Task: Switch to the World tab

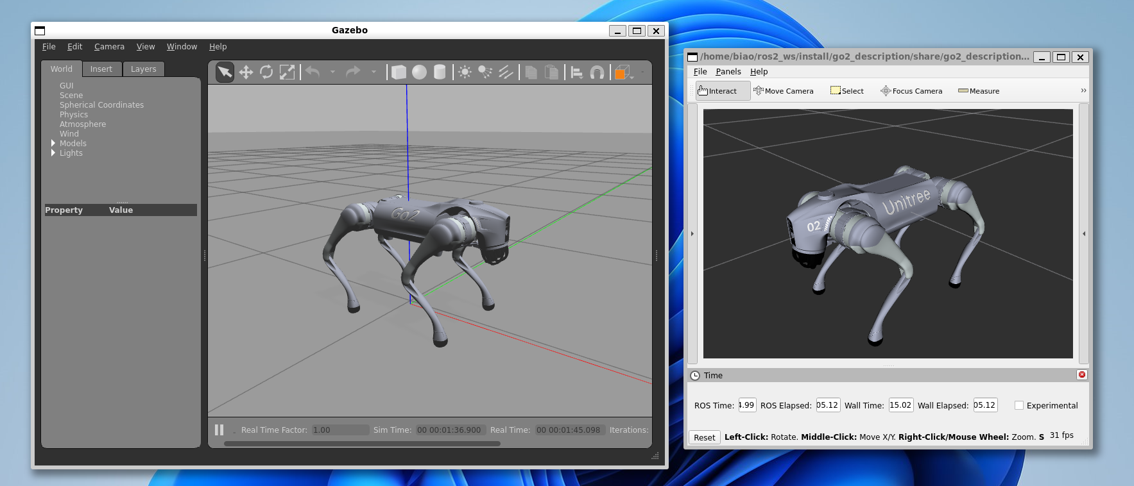Action: 62,69
